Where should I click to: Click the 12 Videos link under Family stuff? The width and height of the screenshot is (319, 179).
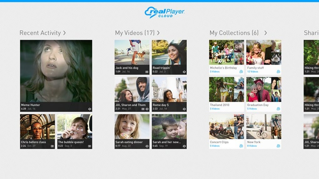252,72
